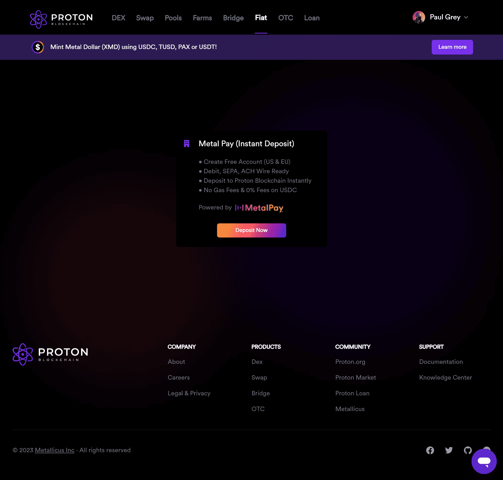The image size is (503, 480).
Task: Click the MetalPay powered-by logo
Action: tap(259, 208)
